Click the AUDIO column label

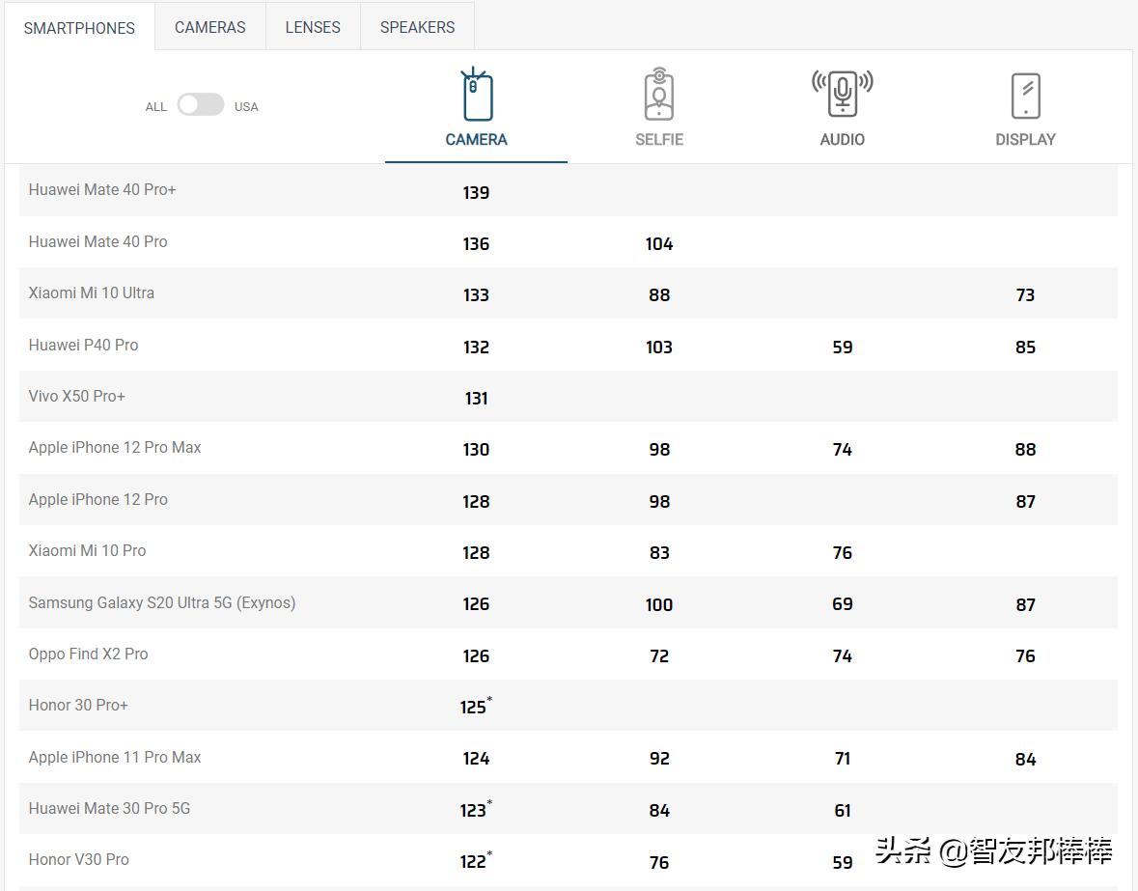click(x=842, y=139)
